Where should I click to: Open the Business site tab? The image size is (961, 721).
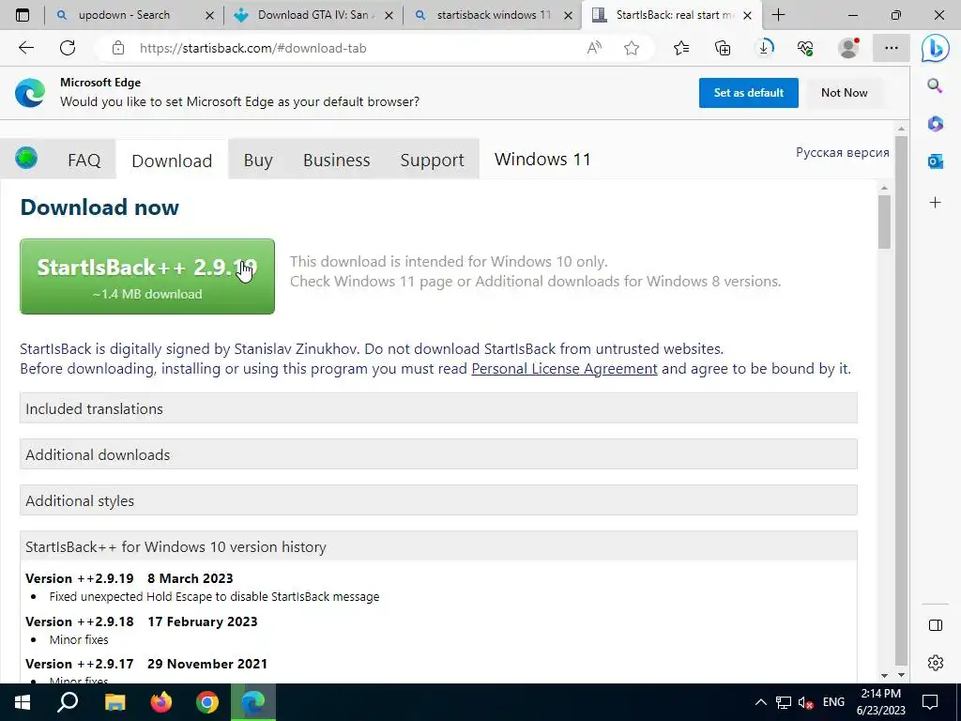pyautogui.click(x=337, y=160)
